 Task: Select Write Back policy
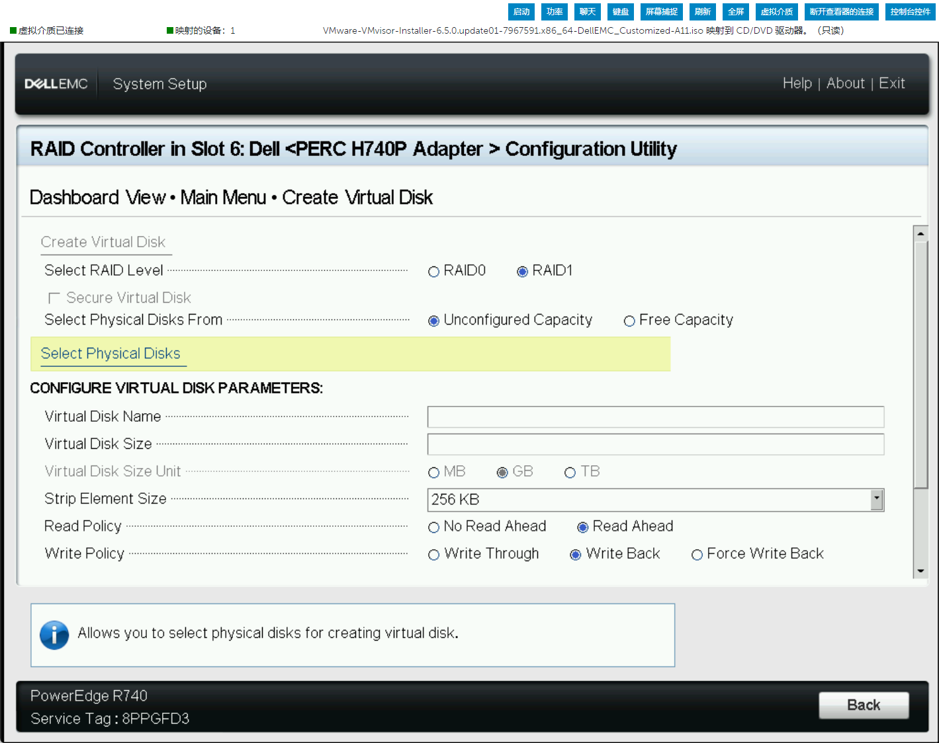coord(575,555)
